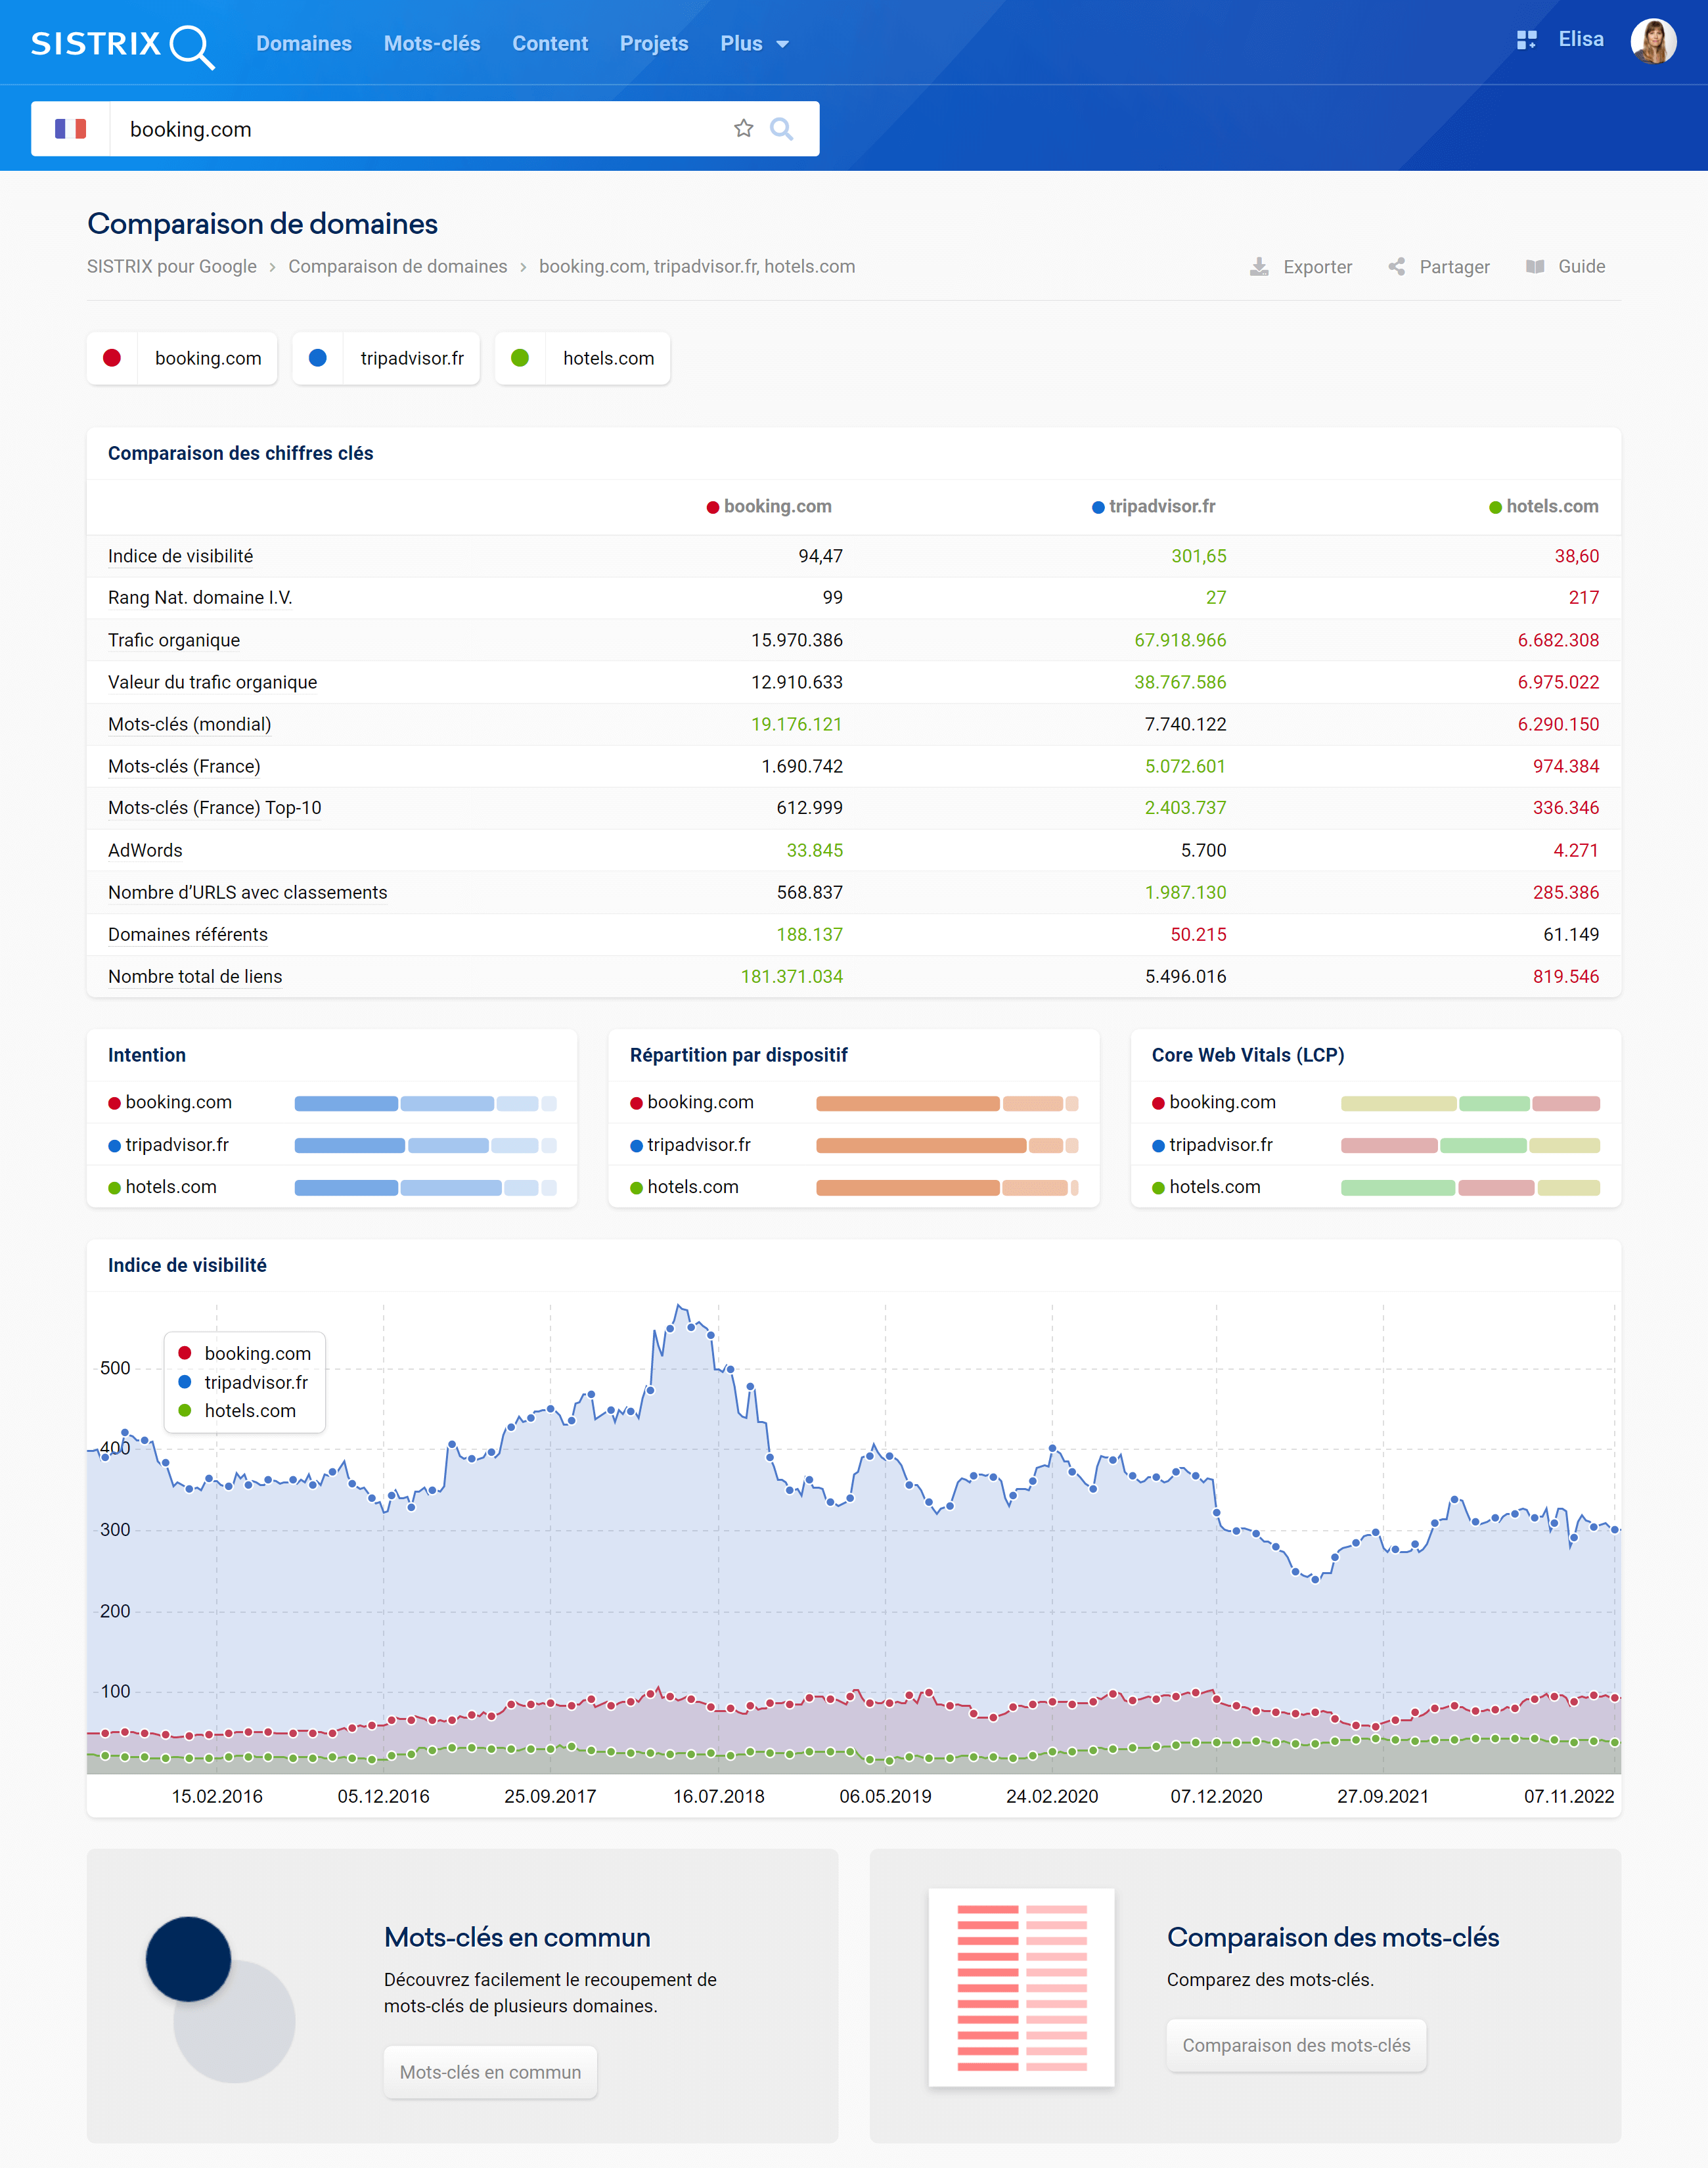Click the overlapping circles Venn illustration
Image resolution: width=1708 pixels, height=2168 pixels.
220,1999
